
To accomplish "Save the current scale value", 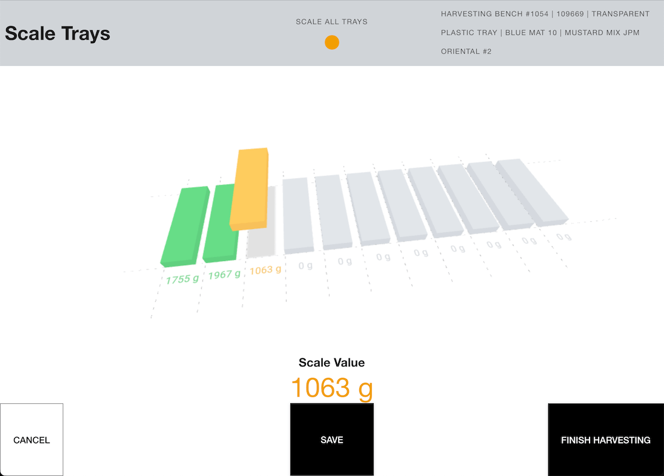I will coord(332,440).
